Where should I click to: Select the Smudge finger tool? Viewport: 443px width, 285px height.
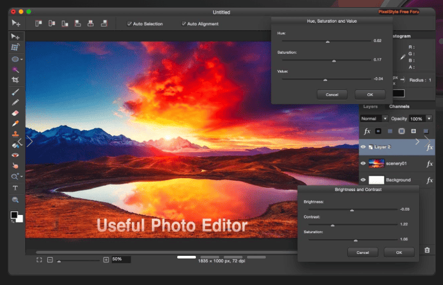click(x=16, y=166)
